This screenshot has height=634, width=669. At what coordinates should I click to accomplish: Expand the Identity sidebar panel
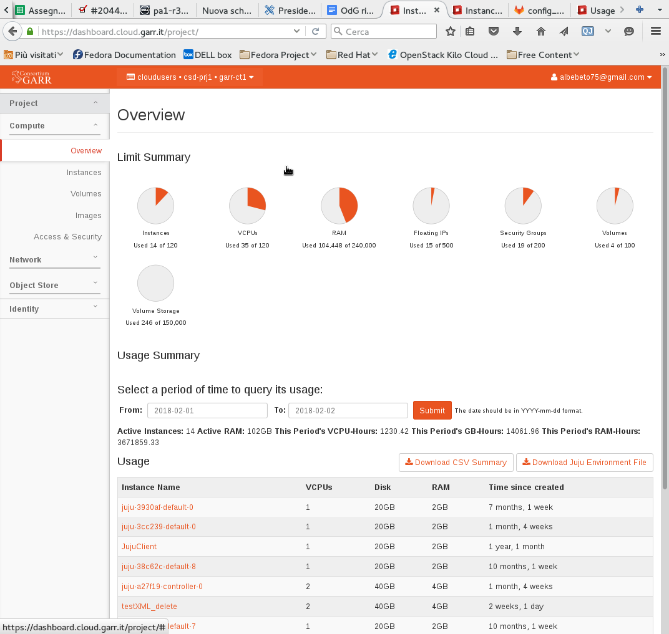click(x=54, y=309)
